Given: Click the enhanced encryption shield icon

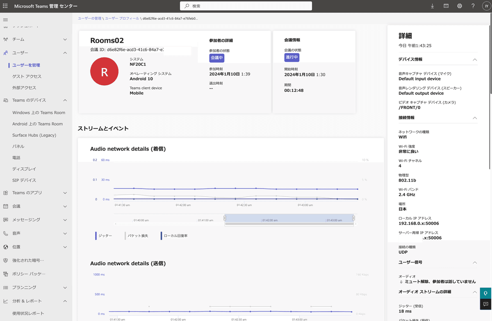Looking at the screenshot, I should click(5, 260).
